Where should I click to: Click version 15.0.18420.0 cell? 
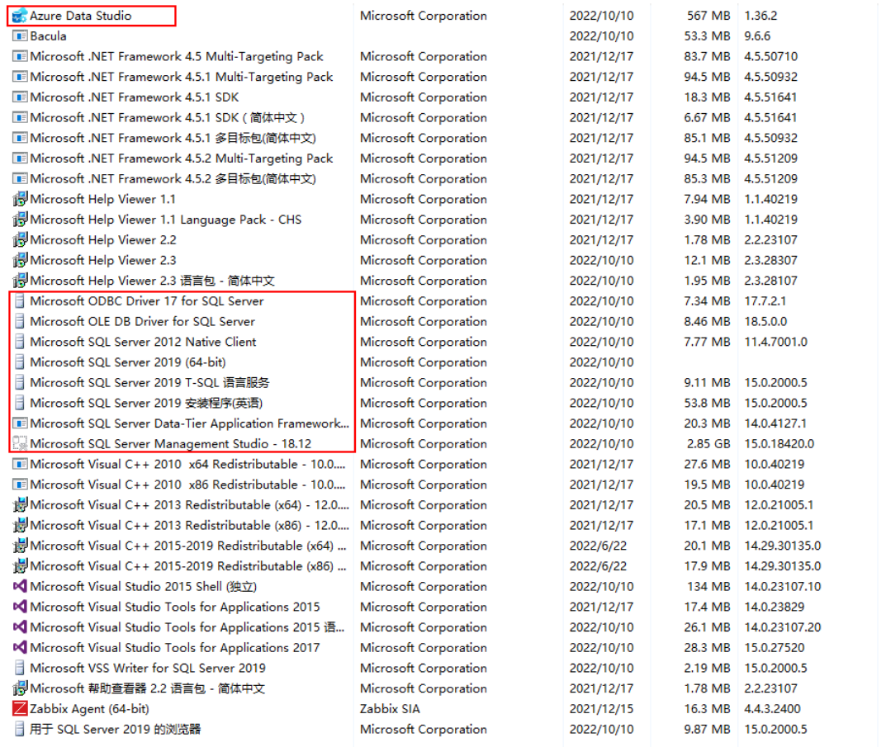(x=779, y=443)
